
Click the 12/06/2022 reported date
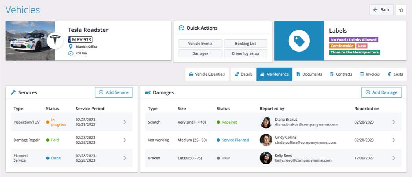click(364, 158)
